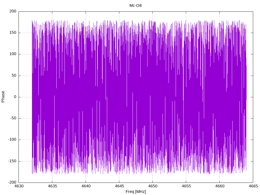Image resolution: width=260 pixels, height=195 pixels.
Task: Click x-axis tick label 4645
Action: point(119,186)
